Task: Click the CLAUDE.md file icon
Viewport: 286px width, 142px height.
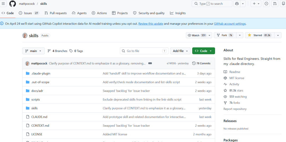Action: (x=28, y=117)
